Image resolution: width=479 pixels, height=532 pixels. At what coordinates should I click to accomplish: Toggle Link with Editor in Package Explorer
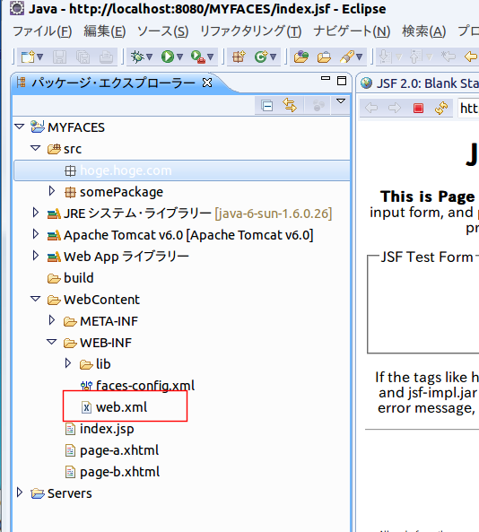click(x=290, y=106)
